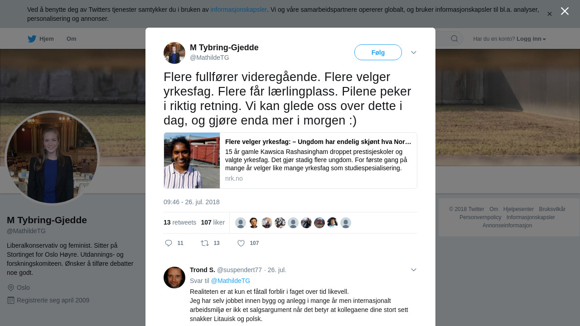
Task: Open the nrk.no article card
Action: [290, 160]
